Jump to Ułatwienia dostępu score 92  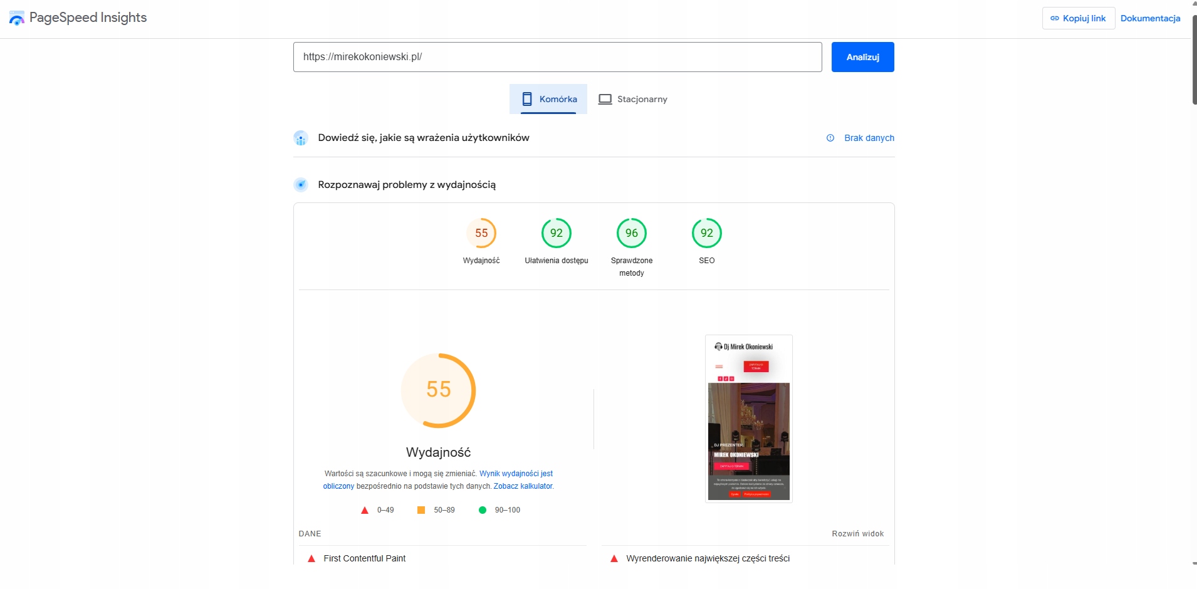pyautogui.click(x=557, y=233)
